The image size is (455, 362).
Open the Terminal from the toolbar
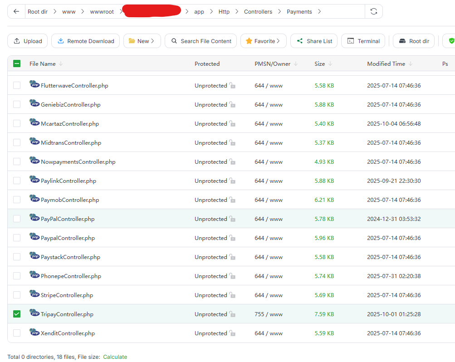pyautogui.click(x=363, y=41)
